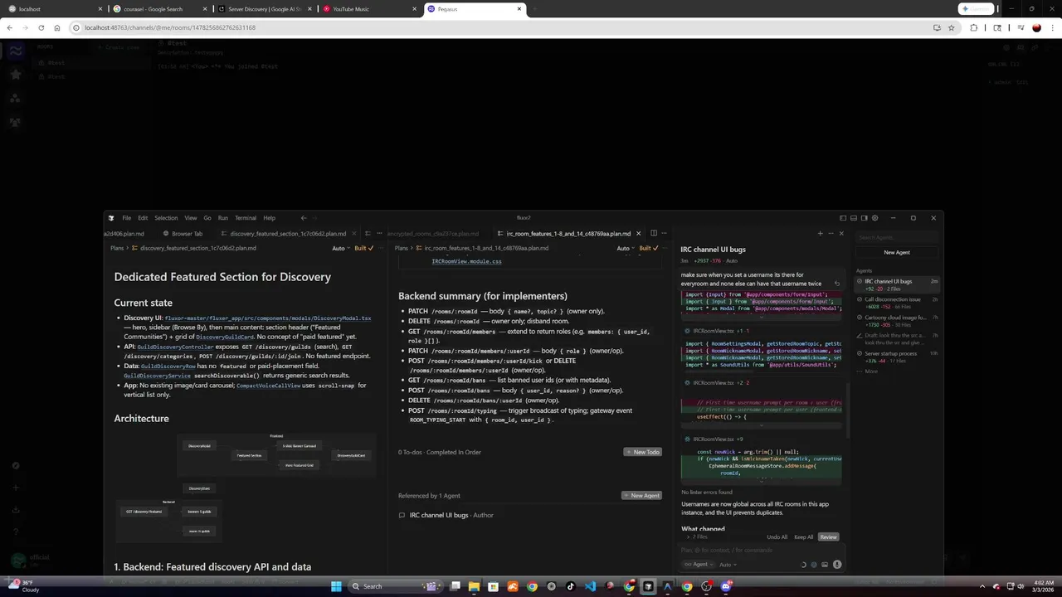The height and width of the screenshot is (597, 1062).
Task: Select irc_room_features plan.md editor tab
Action: (x=568, y=234)
